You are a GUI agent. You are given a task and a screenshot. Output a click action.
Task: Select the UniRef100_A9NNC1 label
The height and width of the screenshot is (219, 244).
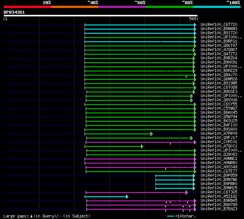219,159
